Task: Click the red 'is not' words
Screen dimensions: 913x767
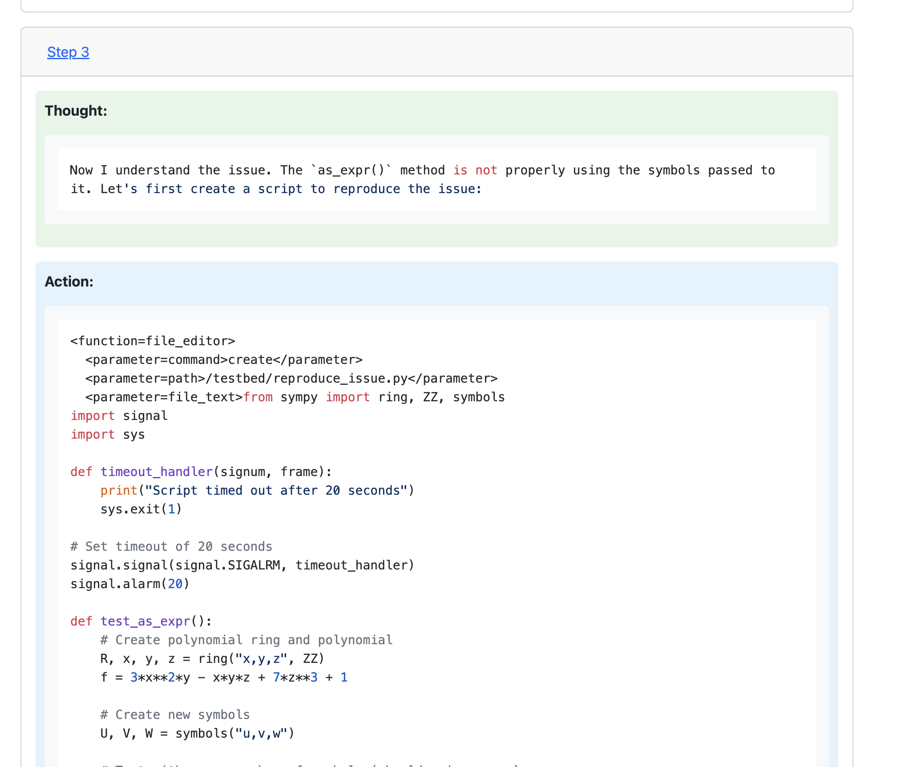Action: (x=475, y=170)
